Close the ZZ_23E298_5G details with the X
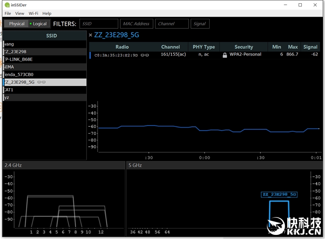 pos(91,35)
